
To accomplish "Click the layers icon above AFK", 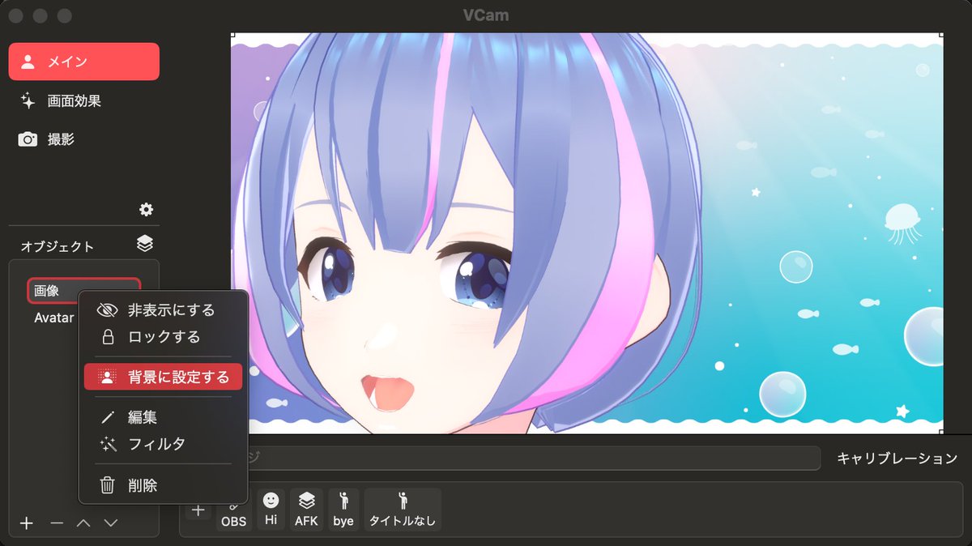I will pyautogui.click(x=306, y=501).
